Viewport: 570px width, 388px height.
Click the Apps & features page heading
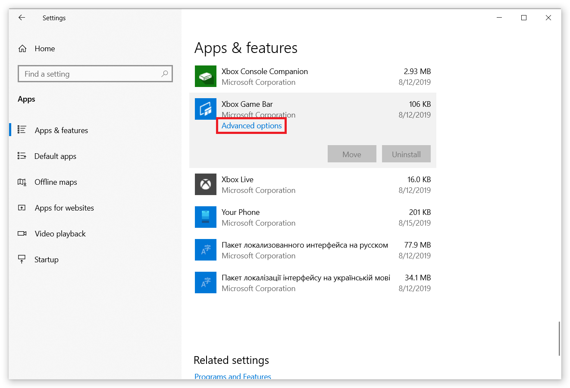(x=246, y=48)
